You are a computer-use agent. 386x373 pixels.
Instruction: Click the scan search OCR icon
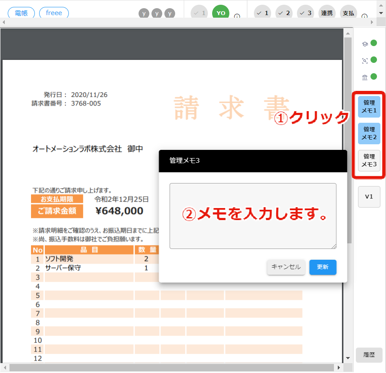[x=365, y=61]
